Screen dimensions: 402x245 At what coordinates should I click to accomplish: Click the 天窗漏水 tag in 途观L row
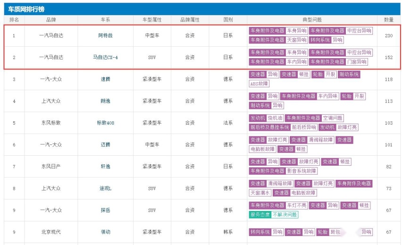point(260,193)
